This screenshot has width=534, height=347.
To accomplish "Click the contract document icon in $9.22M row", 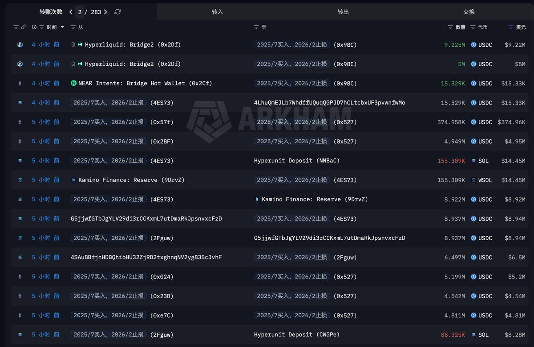I will [x=73, y=45].
